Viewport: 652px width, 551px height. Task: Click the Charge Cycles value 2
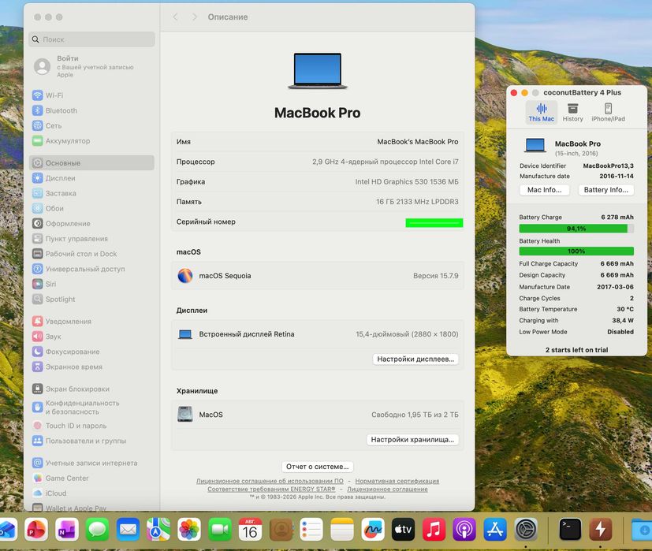pos(632,298)
